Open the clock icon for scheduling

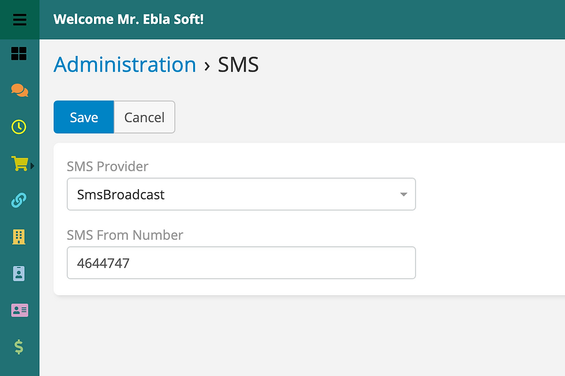point(19,126)
